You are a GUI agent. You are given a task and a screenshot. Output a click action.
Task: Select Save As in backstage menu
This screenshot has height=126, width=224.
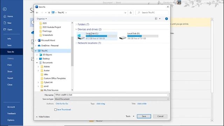11,52
